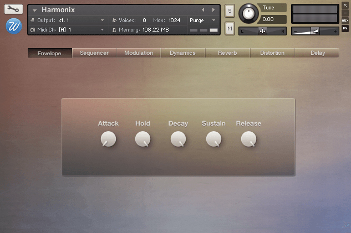Click the pan slider R marker
351x233 pixels.
(283, 32)
